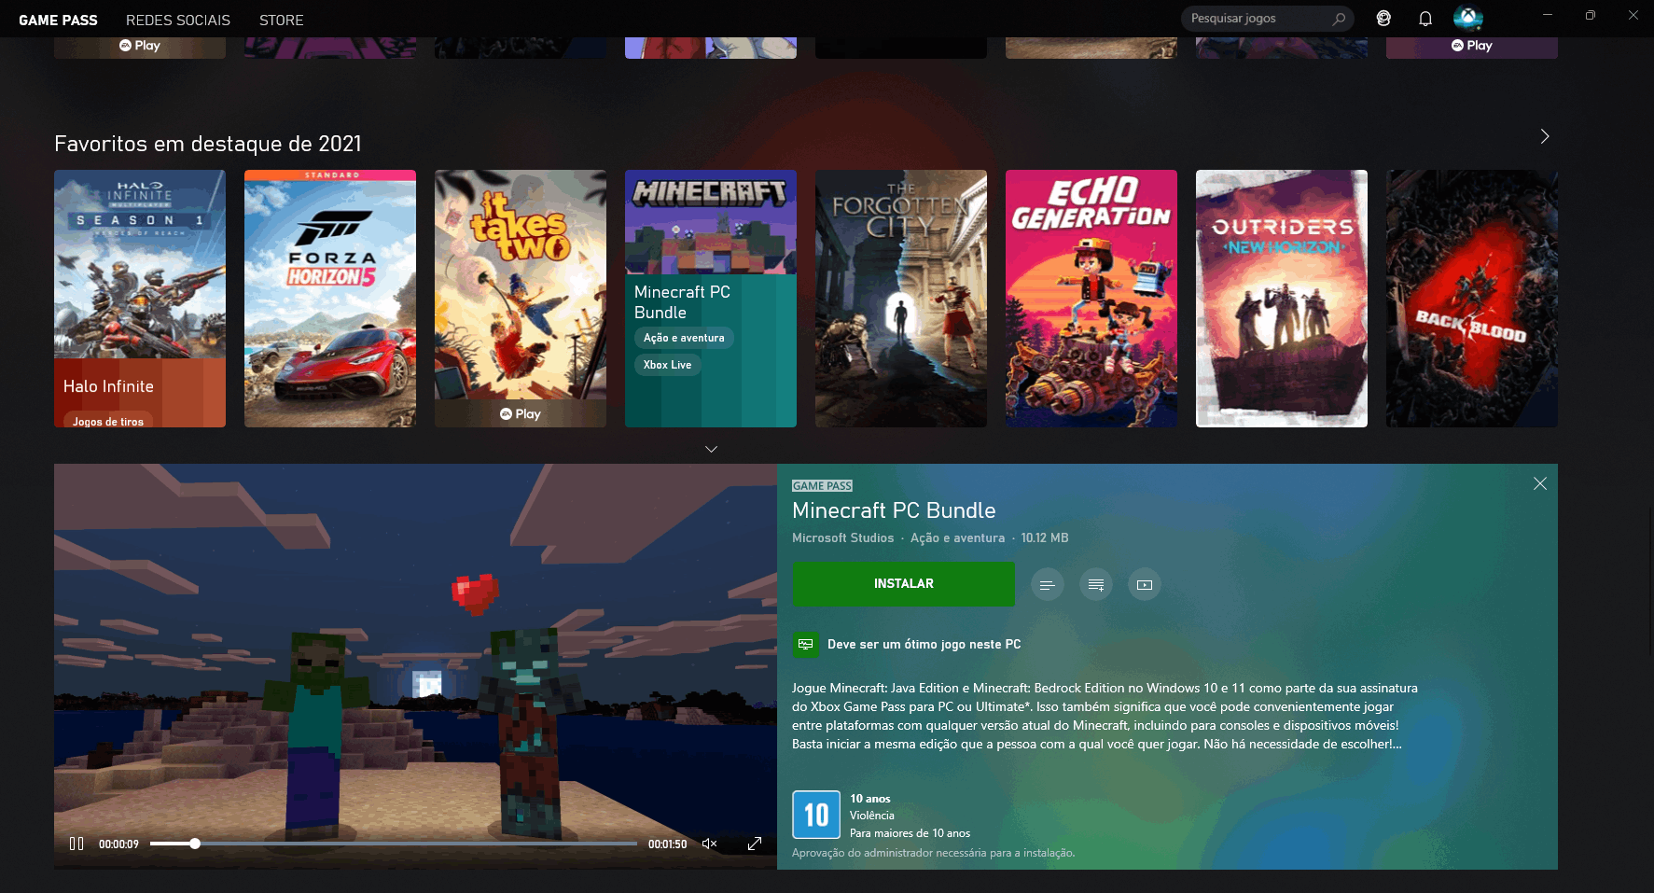Select the Forza Horizon 5 cover
The width and height of the screenshot is (1654, 893).
(330, 299)
